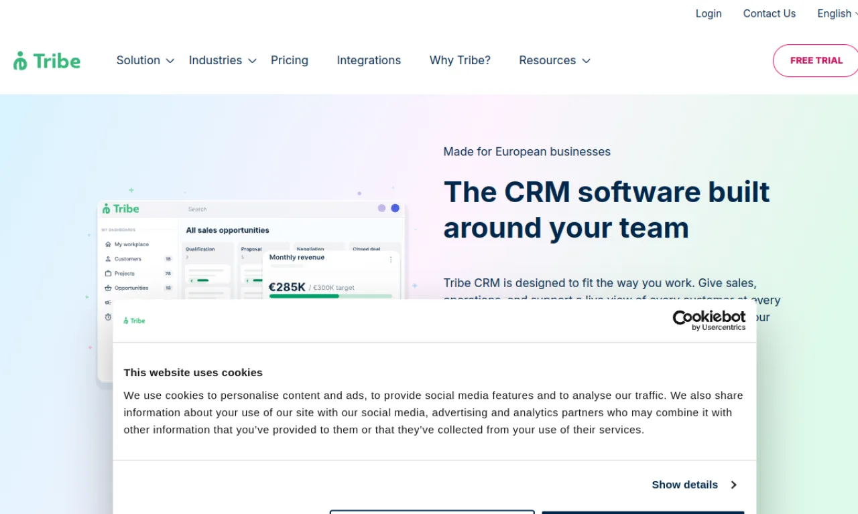Expand the Industries menu
This screenshot has height=514, width=858.
point(223,60)
